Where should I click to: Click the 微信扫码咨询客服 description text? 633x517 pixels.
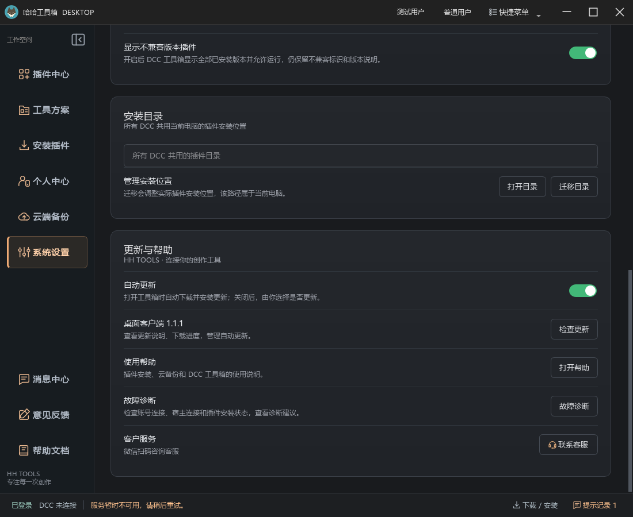pos(151,452)
